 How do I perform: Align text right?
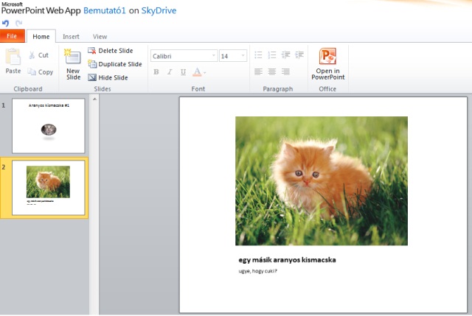click(285, 71)
